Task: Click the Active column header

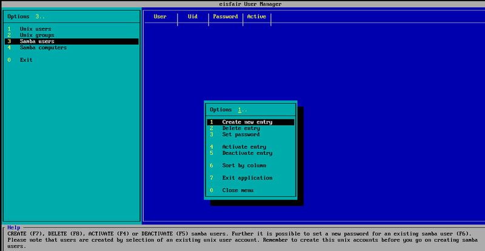Action: (256, 17)
